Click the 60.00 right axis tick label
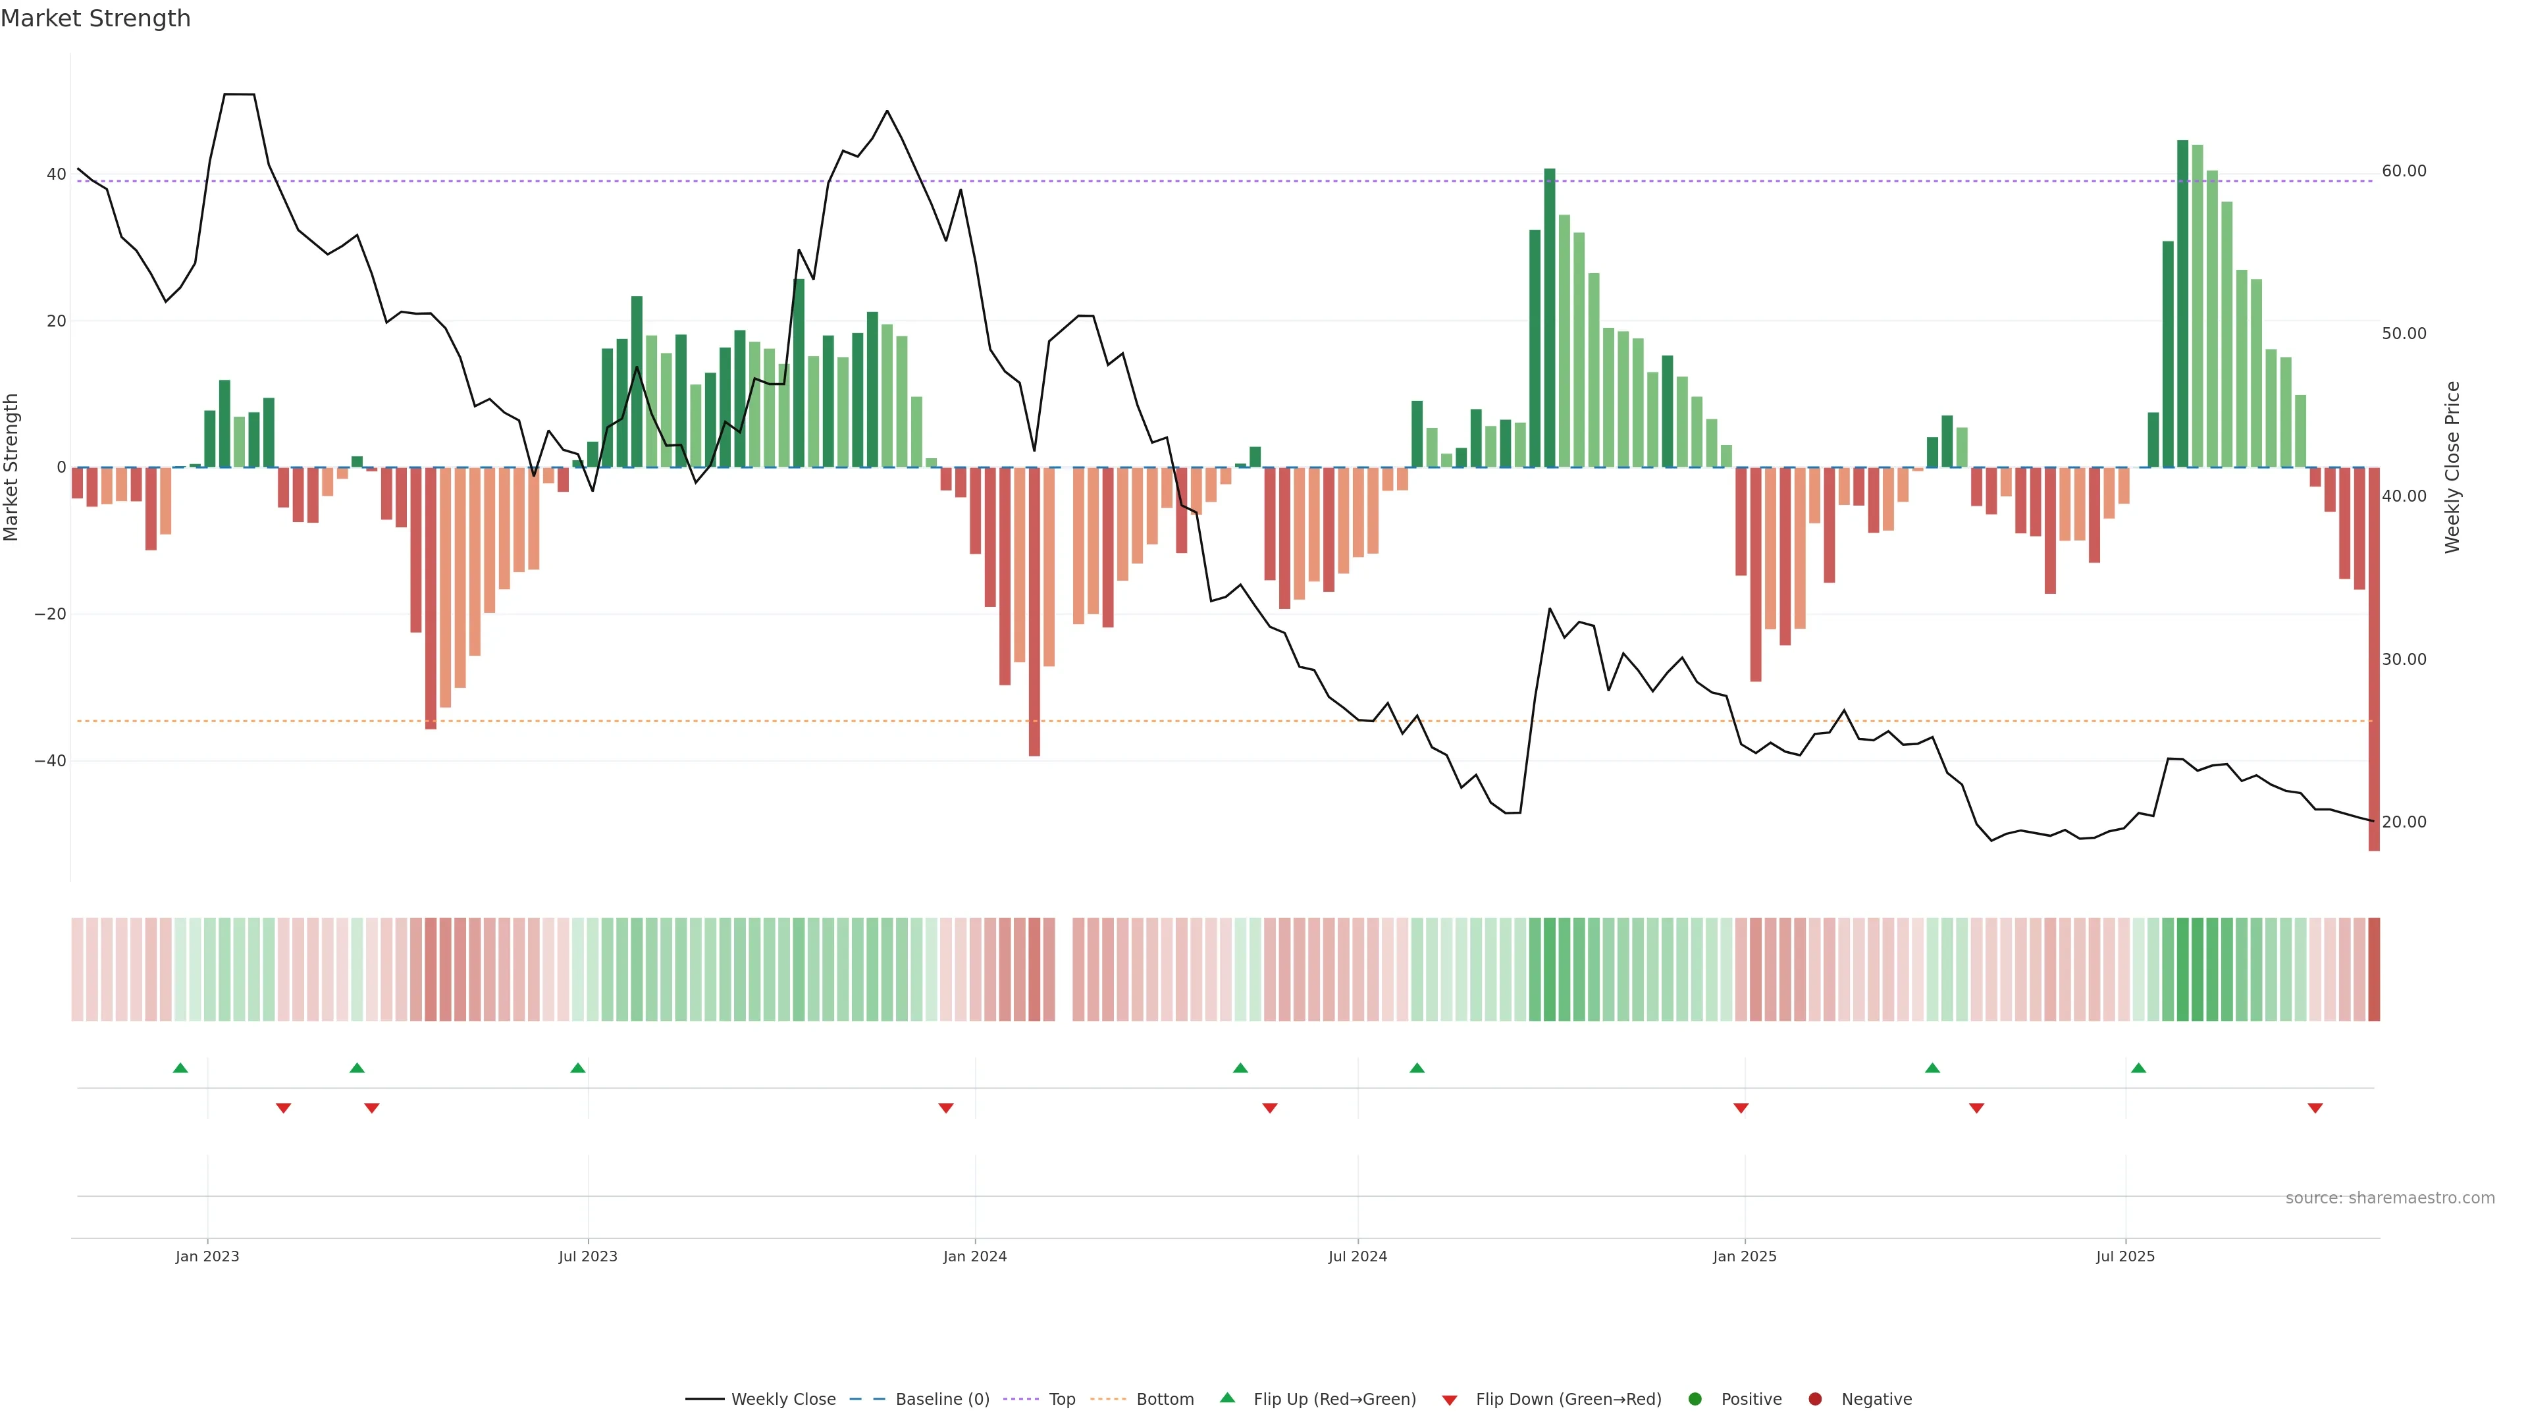This screenshot has width=2528, height=1422. [x=2404, y=171]
